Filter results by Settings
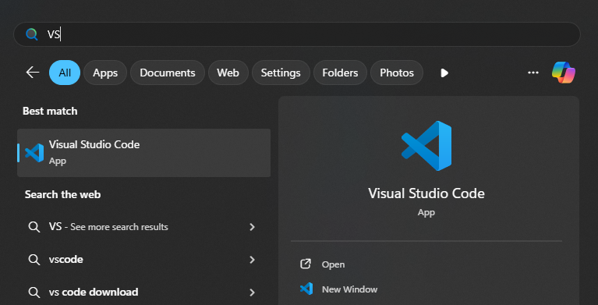The image size is (598, 305). coord(281,73)
